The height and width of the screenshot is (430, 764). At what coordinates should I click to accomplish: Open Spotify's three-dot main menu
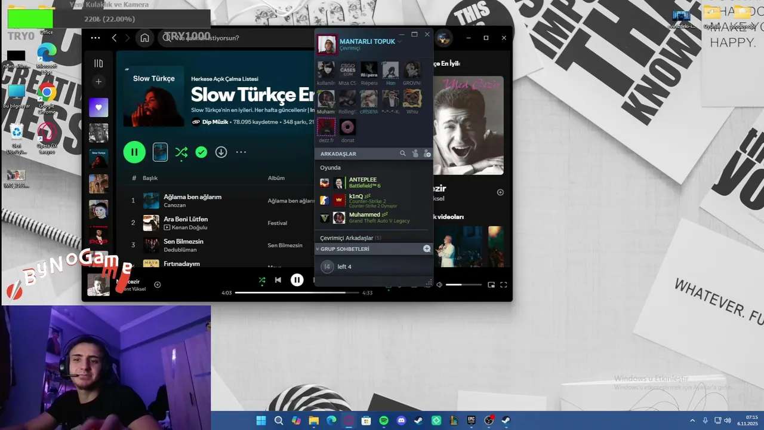95,38
